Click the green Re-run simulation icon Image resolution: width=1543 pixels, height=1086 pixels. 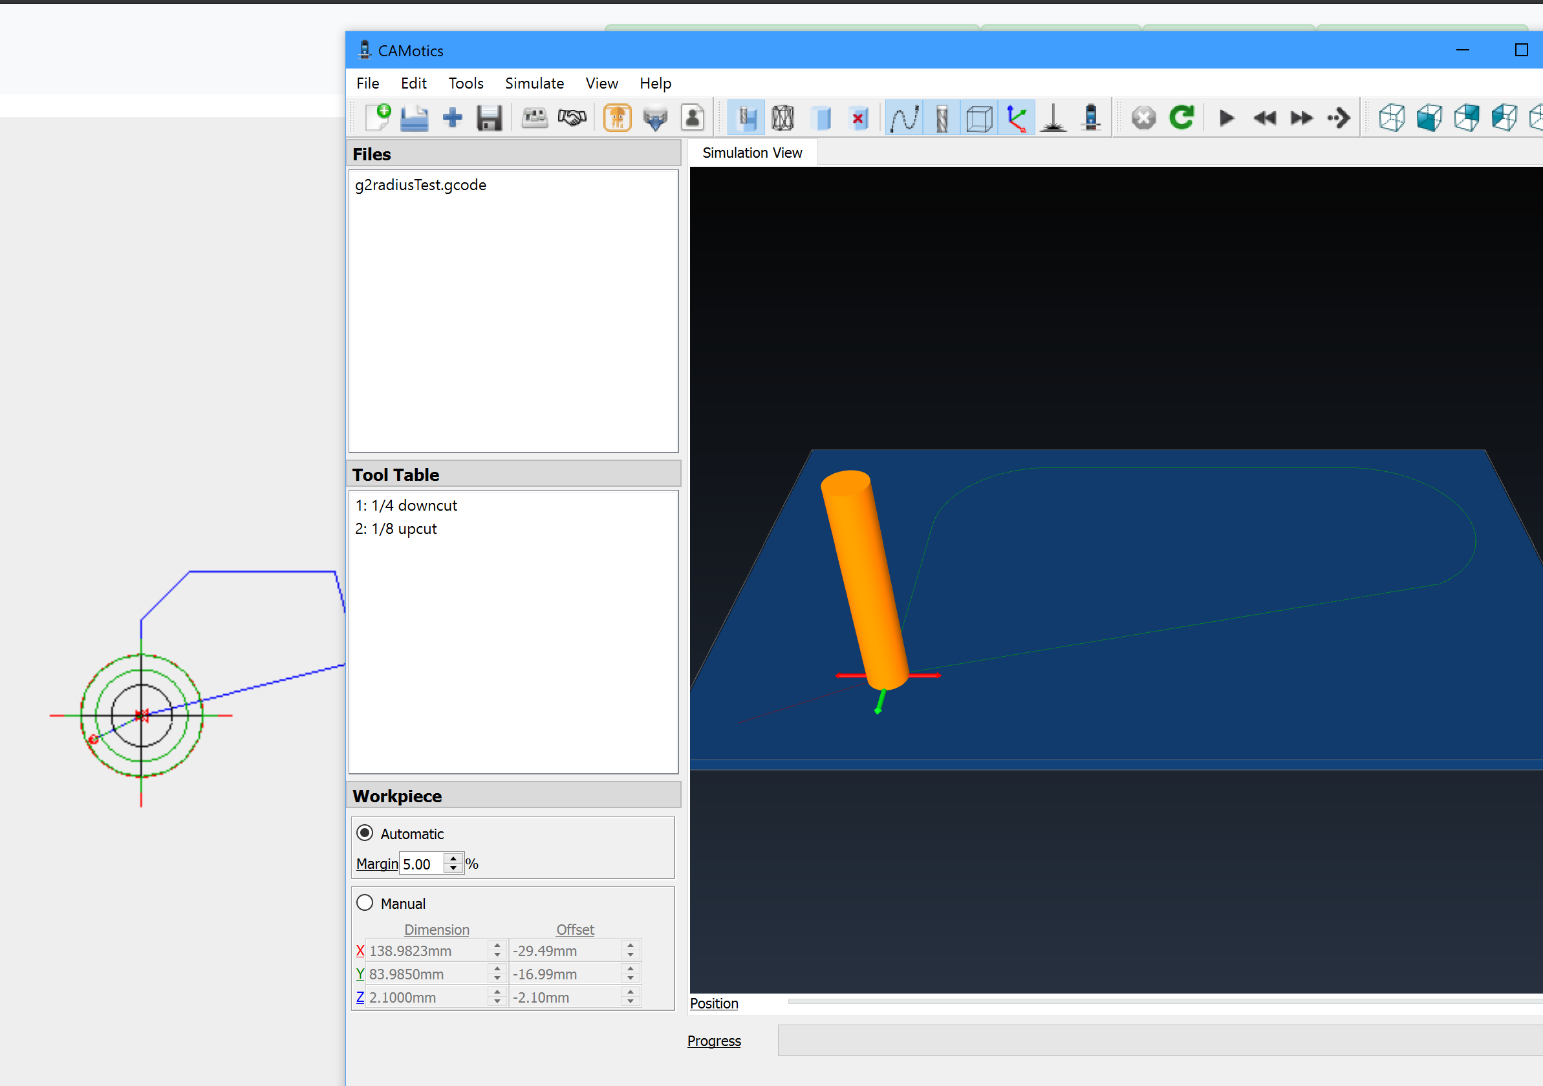1181,118
